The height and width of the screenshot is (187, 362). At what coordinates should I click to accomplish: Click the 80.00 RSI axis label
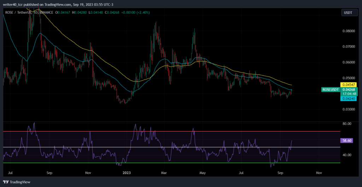pyautogui.click(x=347, y=124)
